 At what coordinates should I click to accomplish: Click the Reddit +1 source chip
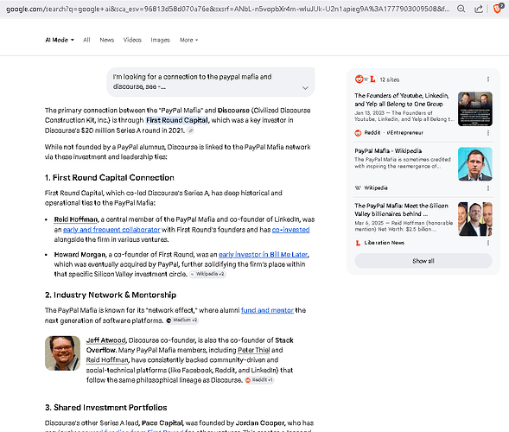[x=259, y=380]
